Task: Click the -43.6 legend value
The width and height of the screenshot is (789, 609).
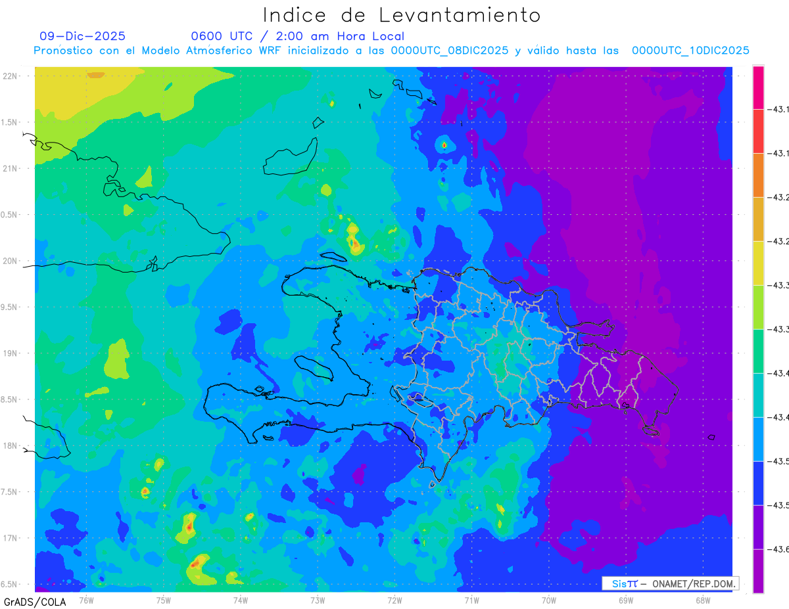Action: click(x=778, y=549)
